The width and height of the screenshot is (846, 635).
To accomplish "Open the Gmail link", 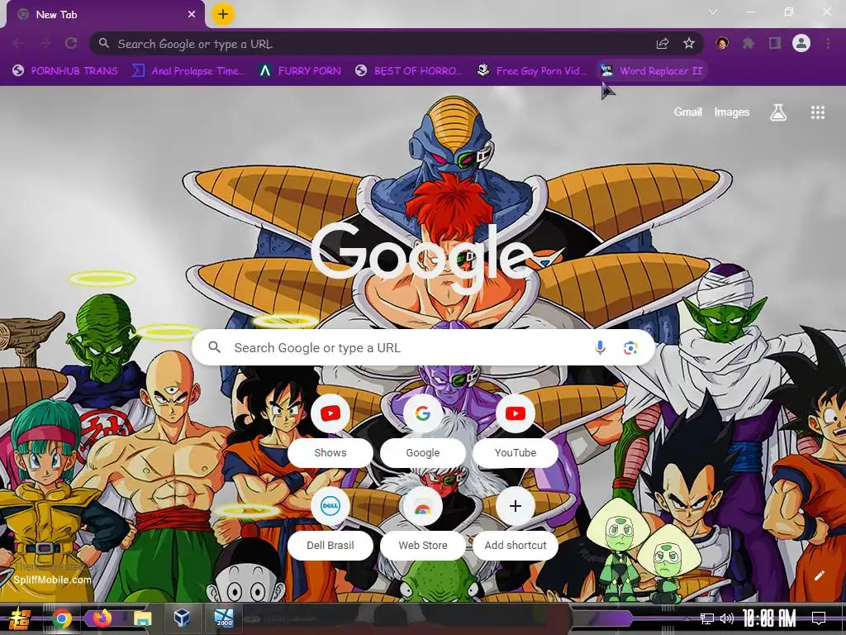I will click(688, 112).
